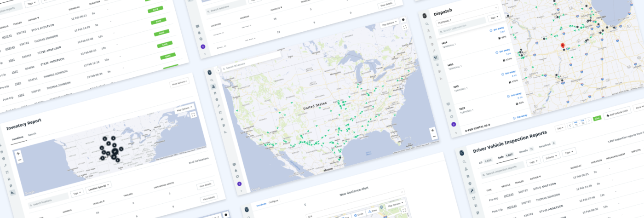Open the reports chart icon in Inventory sidebar
The image size is (644, 218).
12,193
